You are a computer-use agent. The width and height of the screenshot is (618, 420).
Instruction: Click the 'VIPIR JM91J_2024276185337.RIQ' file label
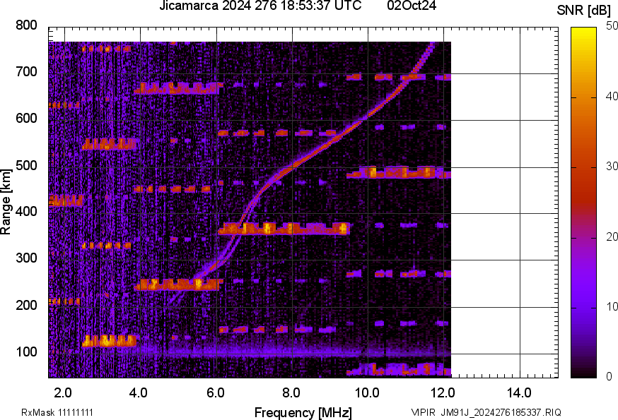tap(486, 412)
